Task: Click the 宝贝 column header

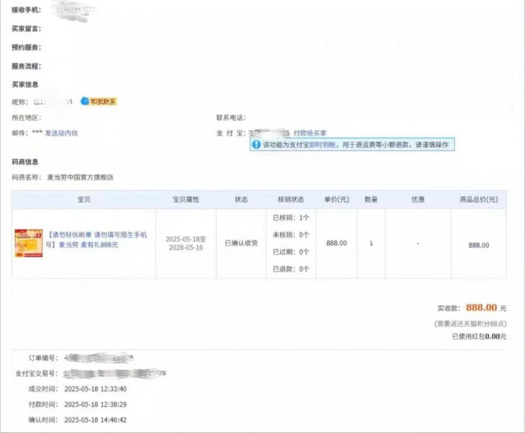Action: click(x=84, y=200)
